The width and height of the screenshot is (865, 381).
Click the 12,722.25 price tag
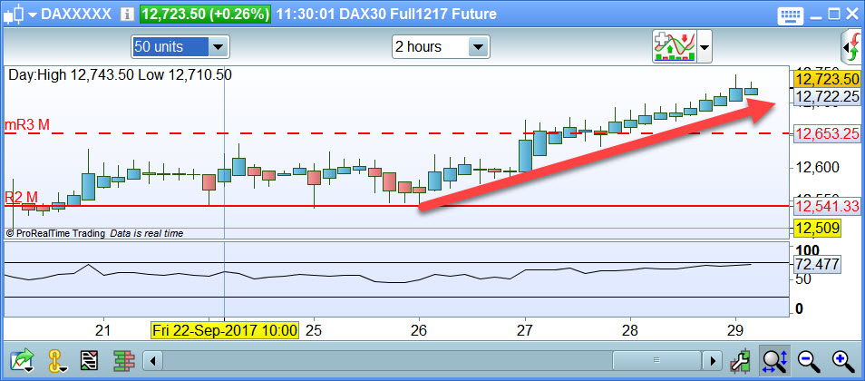click(828, 97)
